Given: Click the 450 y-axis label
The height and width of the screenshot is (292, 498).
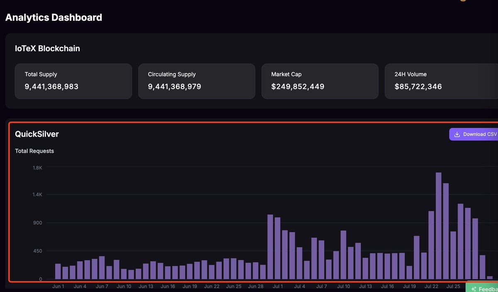Looking at the screenshot, I should [x=38, y=251].
